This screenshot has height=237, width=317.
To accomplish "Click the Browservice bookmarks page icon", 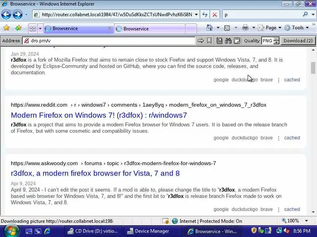I will pyautogui.click(x=220, y=41).
